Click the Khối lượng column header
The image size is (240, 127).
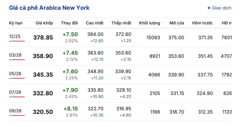pyautogui.click(x=149, y=23)
